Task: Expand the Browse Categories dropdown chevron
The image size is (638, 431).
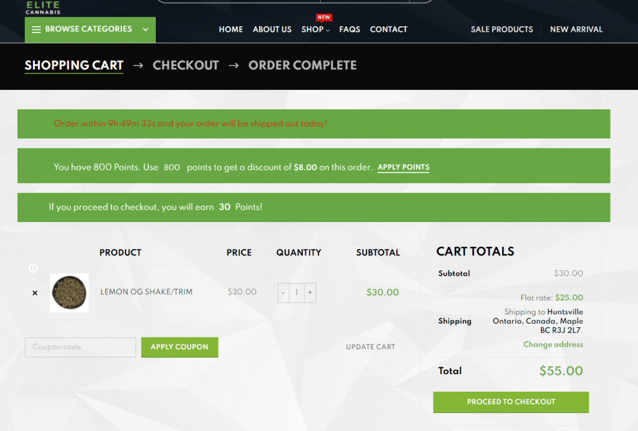Action: 145,29
